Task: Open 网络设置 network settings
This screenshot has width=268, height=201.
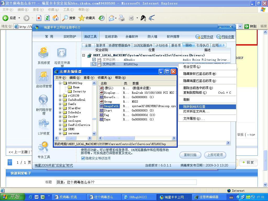Action: (225, 37)
